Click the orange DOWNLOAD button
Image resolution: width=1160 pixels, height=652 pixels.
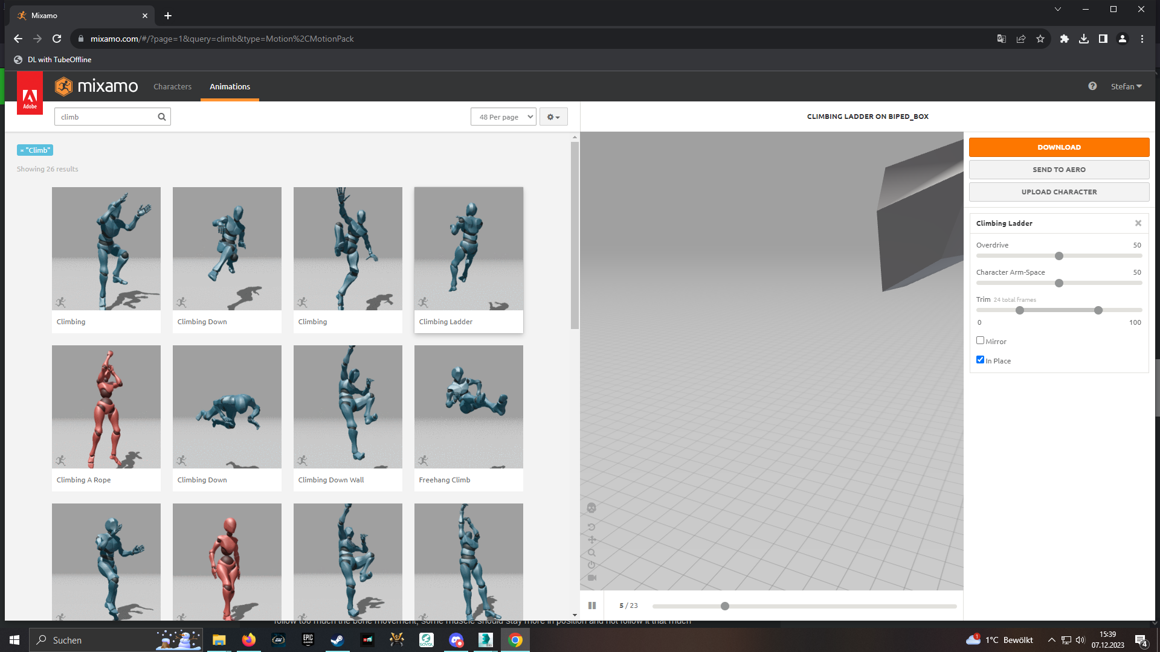(1058, 147)
